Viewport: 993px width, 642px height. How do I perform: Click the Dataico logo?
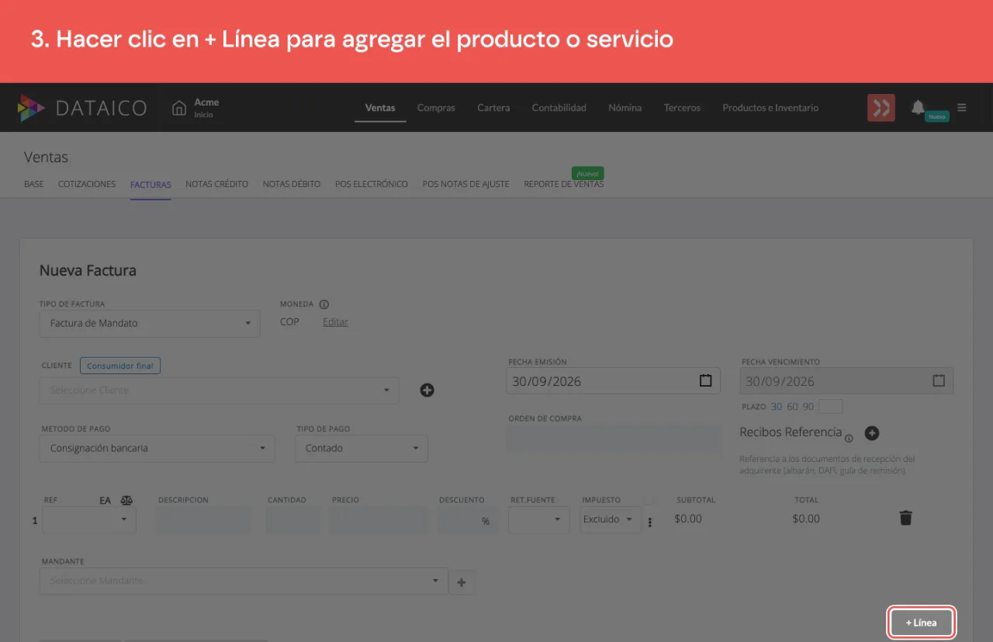(x=82, y=108)
